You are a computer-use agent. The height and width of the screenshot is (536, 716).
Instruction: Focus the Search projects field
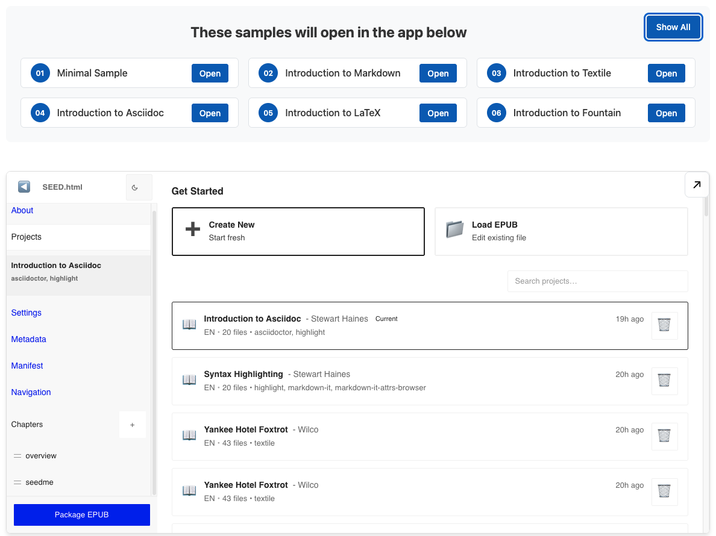pos(597,281)
